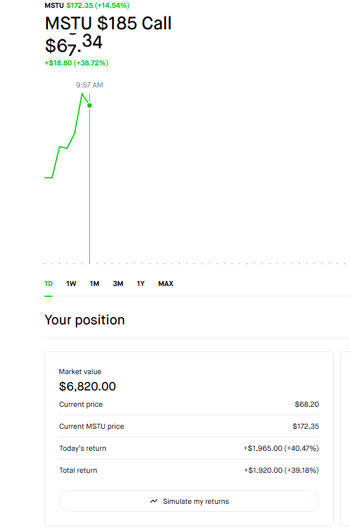Keep the 1D timeframe selected
Viewport: 350px width, 527px height.
(x=48, y=284)
